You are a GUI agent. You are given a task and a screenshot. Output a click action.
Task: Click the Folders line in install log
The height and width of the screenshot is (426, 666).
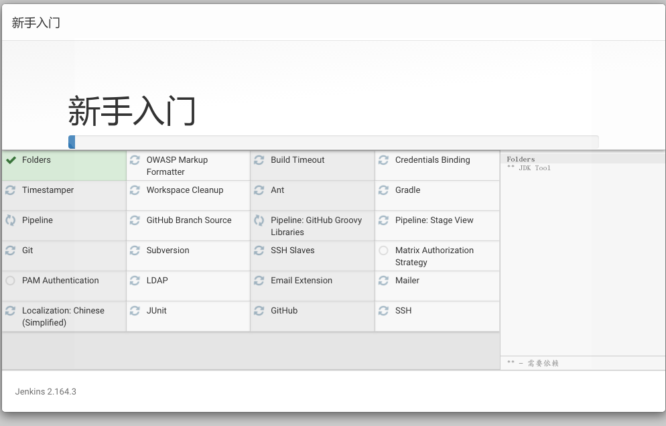(521, 159)
